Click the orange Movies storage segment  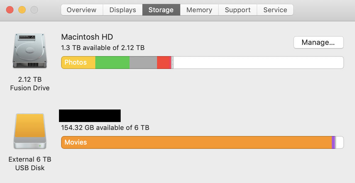pos(196,142)
